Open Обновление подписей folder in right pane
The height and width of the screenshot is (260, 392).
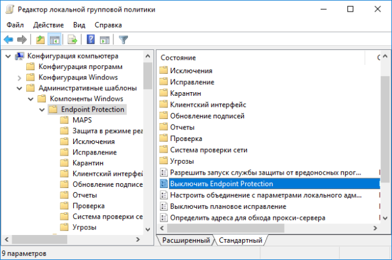(x=207, y=116)
